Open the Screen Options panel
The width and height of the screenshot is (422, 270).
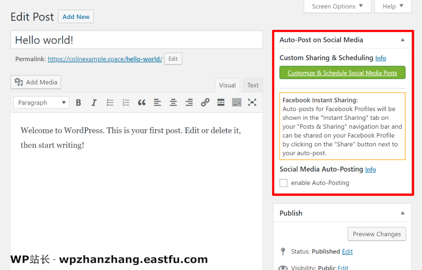pyautogui.click(x=337, y=6)
